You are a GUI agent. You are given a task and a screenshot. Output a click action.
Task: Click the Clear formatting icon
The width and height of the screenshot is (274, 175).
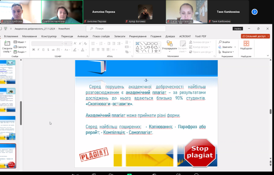coord(85,43)
